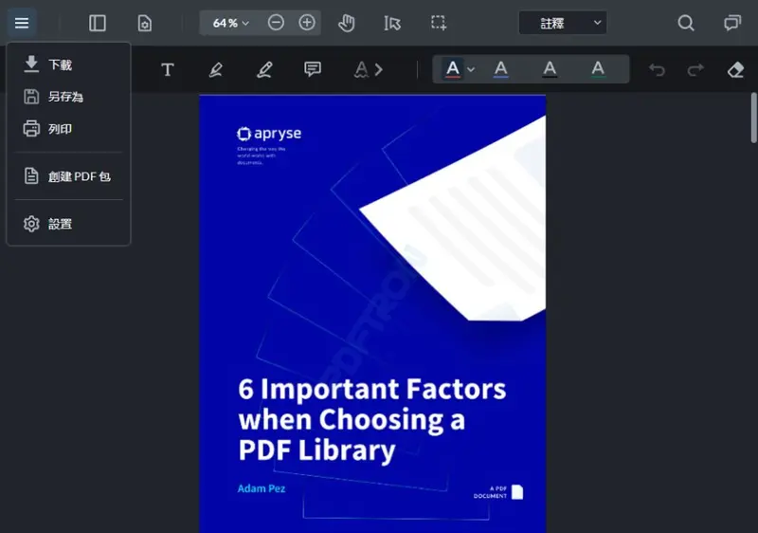Open the search magnifier icon
758x533 pixels.
pos(685,23)
